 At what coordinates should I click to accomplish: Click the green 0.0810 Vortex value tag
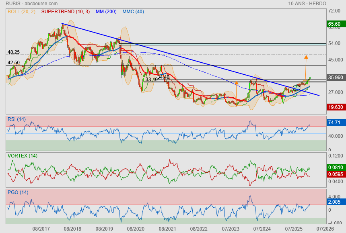click(x=336, y=167)
